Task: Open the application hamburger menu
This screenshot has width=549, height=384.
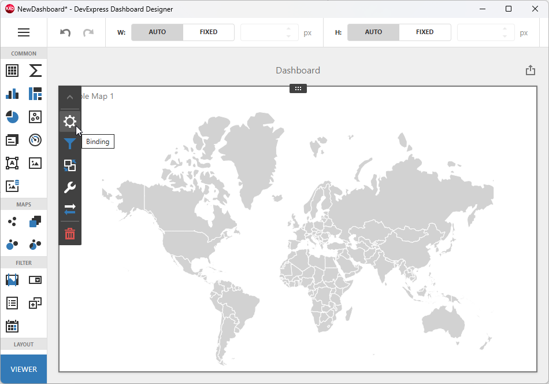Action: [24, 32]
